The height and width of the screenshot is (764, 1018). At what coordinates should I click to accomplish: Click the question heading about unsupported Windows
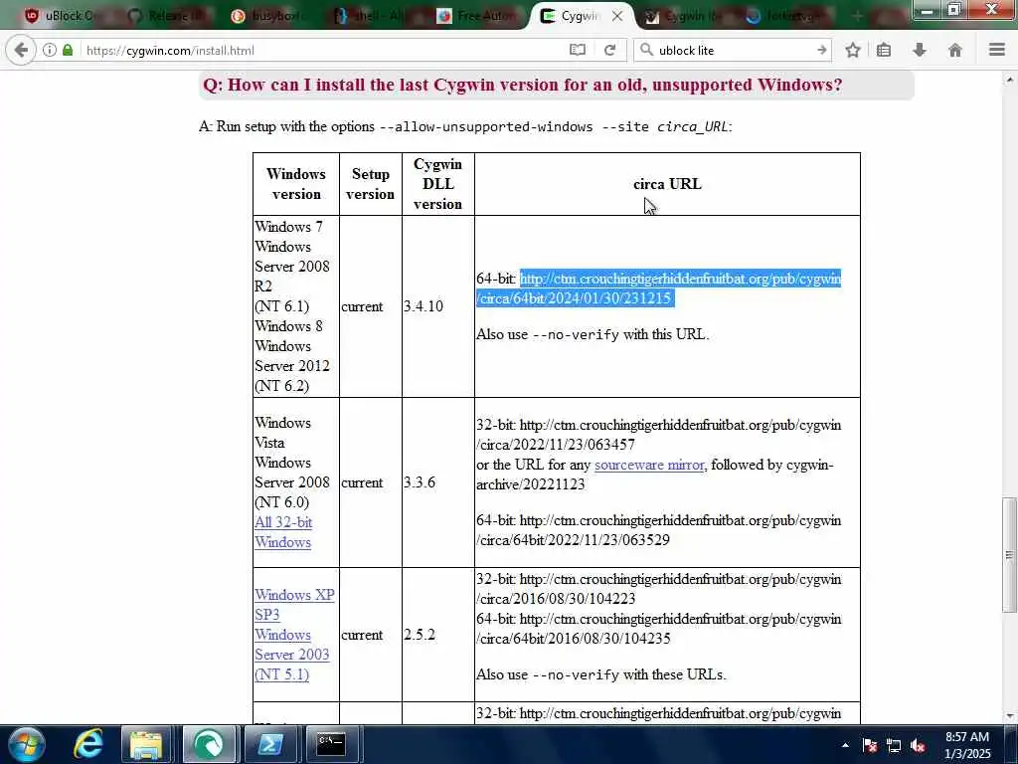pos(523,86)
